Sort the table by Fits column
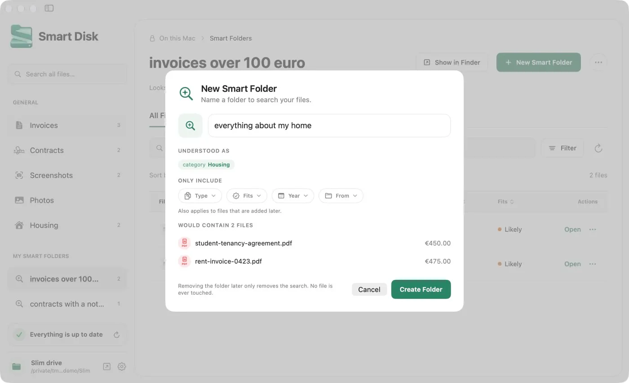629x383 pixels. pos(505,202)
